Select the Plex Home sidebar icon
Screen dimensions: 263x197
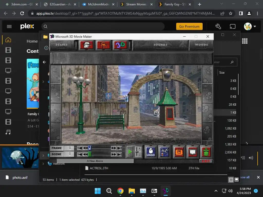click(x=8, y=40)
